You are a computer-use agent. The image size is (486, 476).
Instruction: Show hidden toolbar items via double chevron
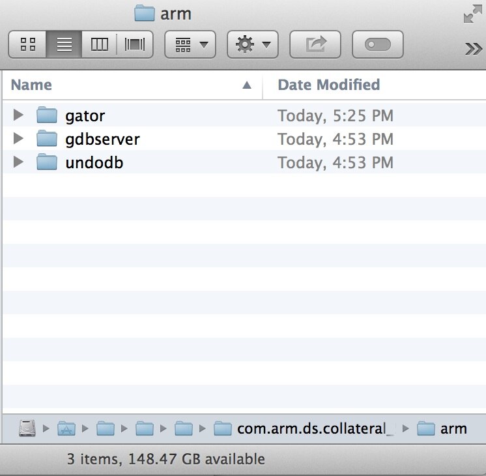pos(473,48)
